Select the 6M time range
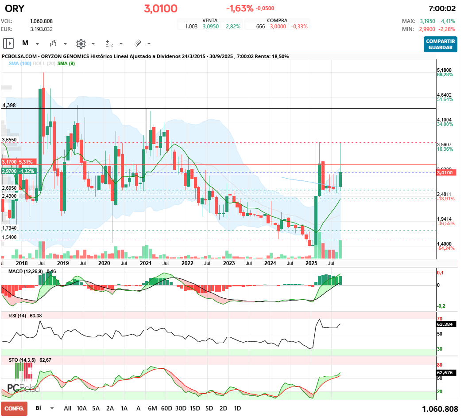464x418 pixels. tap(152, 408)
